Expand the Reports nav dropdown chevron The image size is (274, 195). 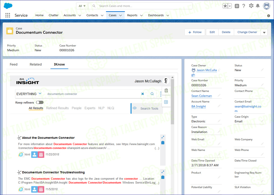tap(141, 15)
